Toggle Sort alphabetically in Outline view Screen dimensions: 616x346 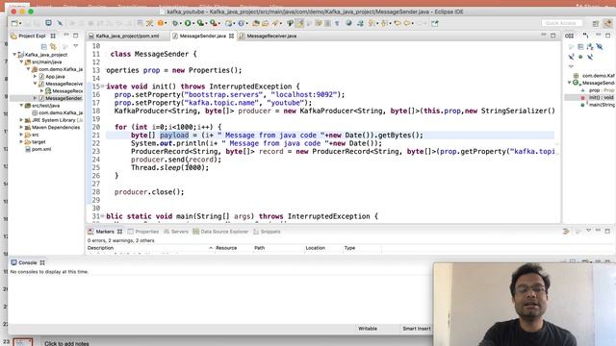tap(590, 47)
